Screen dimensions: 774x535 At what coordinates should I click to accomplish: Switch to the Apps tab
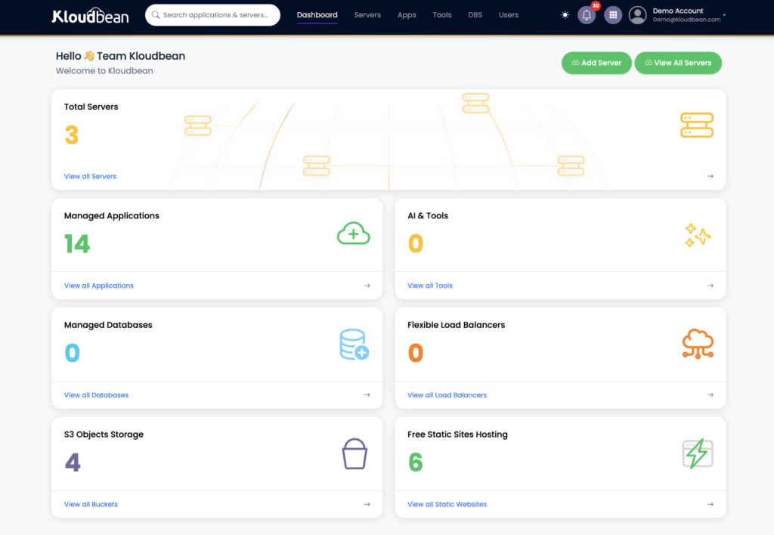pyautogui.click(x=407, y=15)
